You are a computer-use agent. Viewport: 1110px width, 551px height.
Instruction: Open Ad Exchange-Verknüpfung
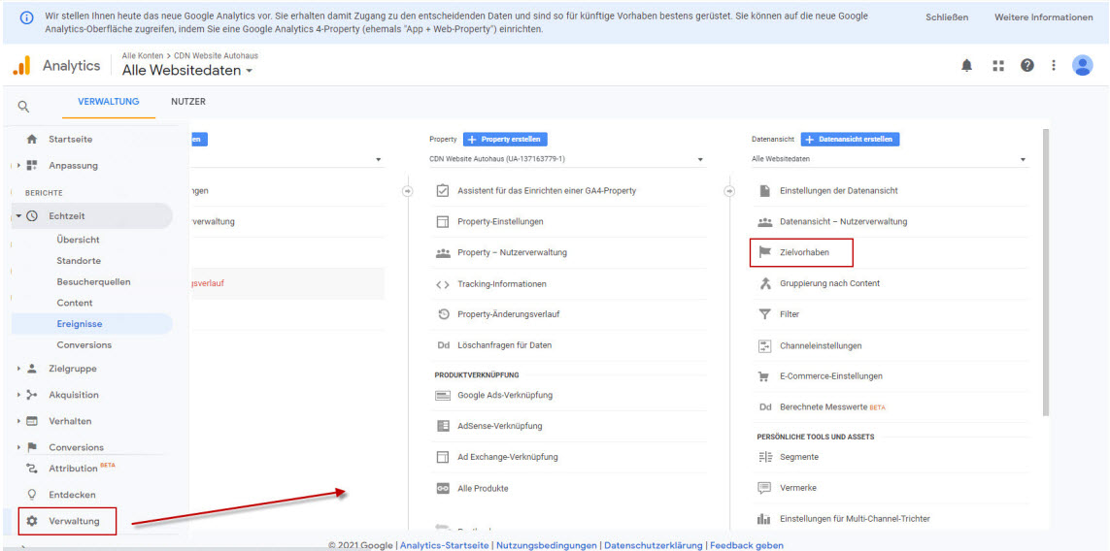(508, 457)
